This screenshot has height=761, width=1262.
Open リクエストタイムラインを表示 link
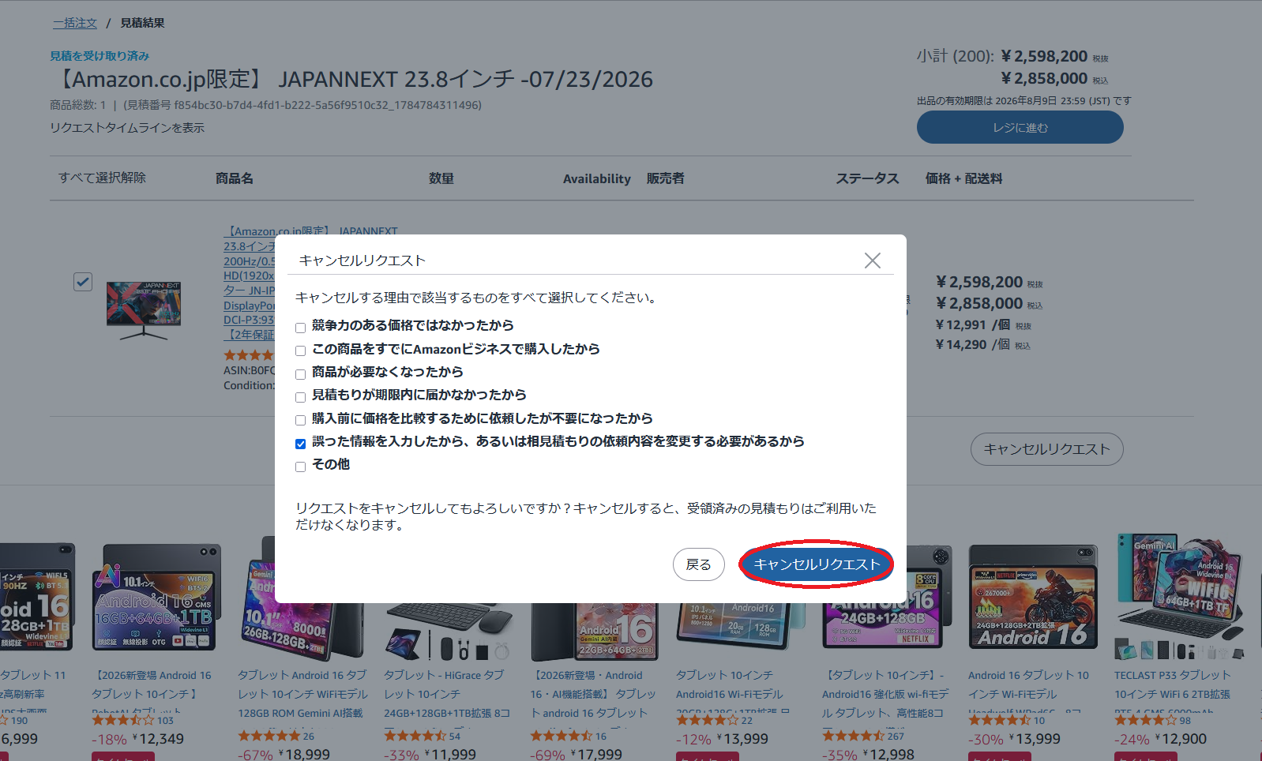point(127,127)
